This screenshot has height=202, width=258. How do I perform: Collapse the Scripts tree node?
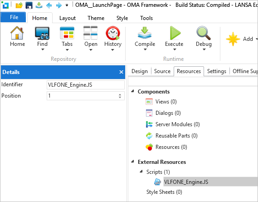tap(141, 171)
